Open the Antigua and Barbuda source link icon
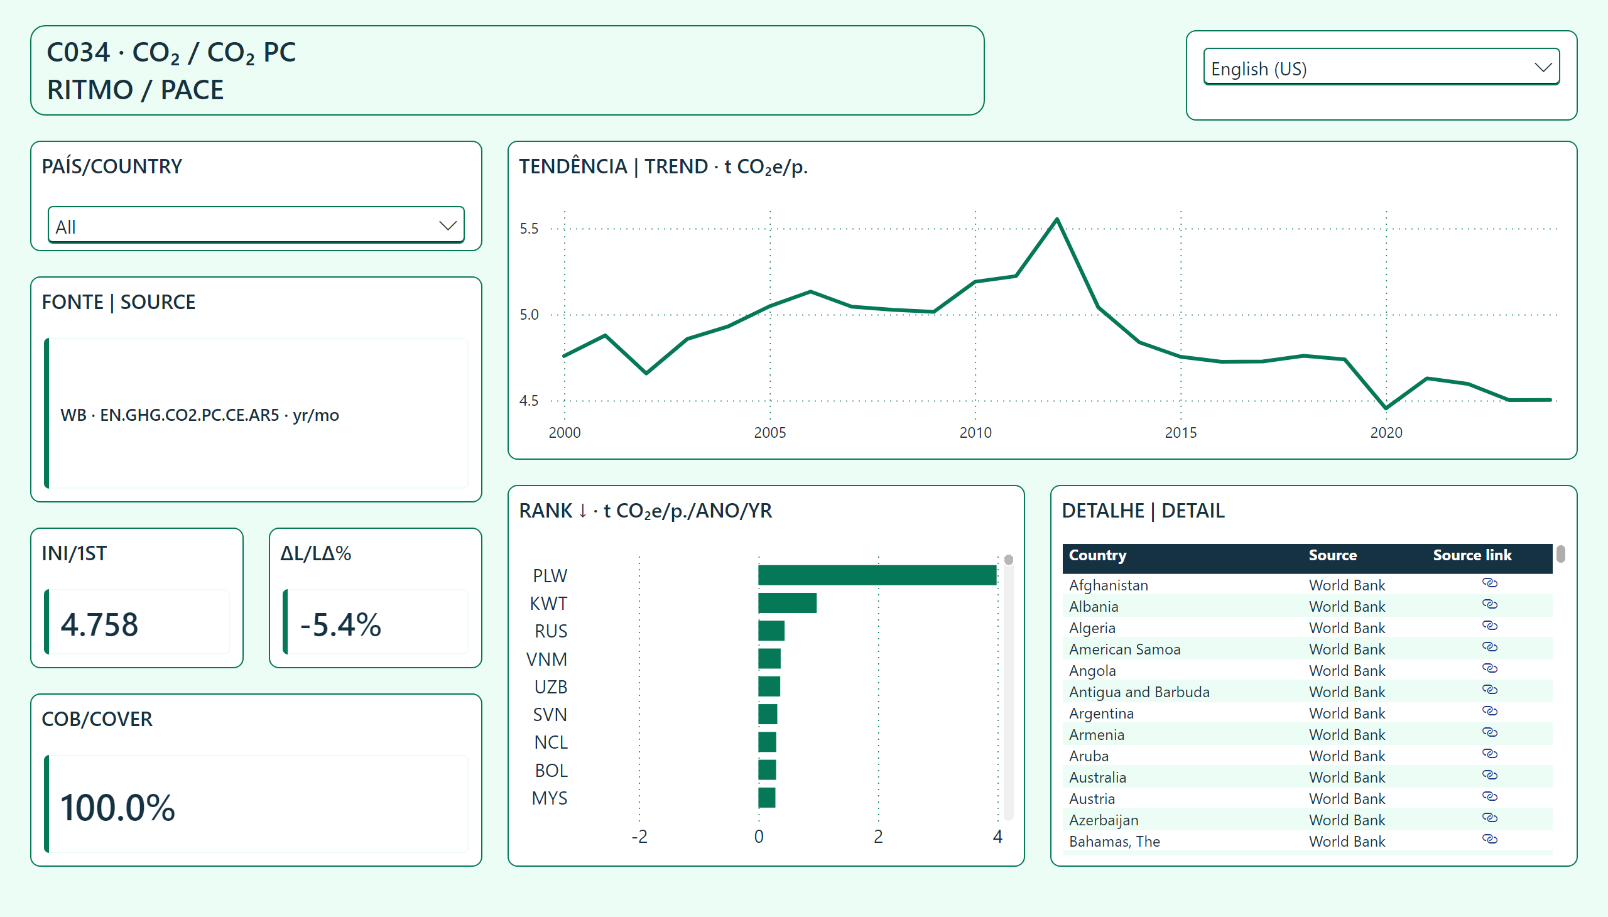 click(1489, 690)
